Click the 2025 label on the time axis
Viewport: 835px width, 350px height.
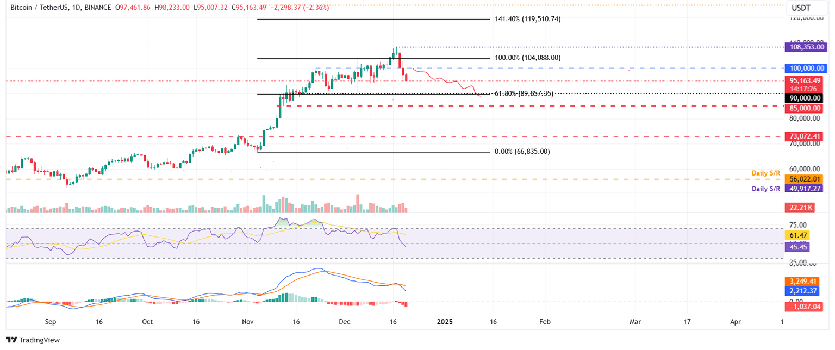pyautogui.click(x=445, y=322)
